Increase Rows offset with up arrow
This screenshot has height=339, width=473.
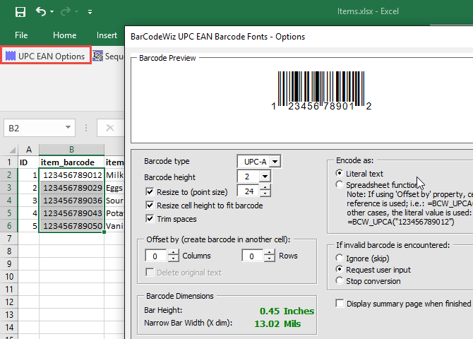[270, 253]
